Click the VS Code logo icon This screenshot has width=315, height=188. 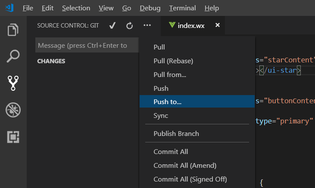point(9,8)
